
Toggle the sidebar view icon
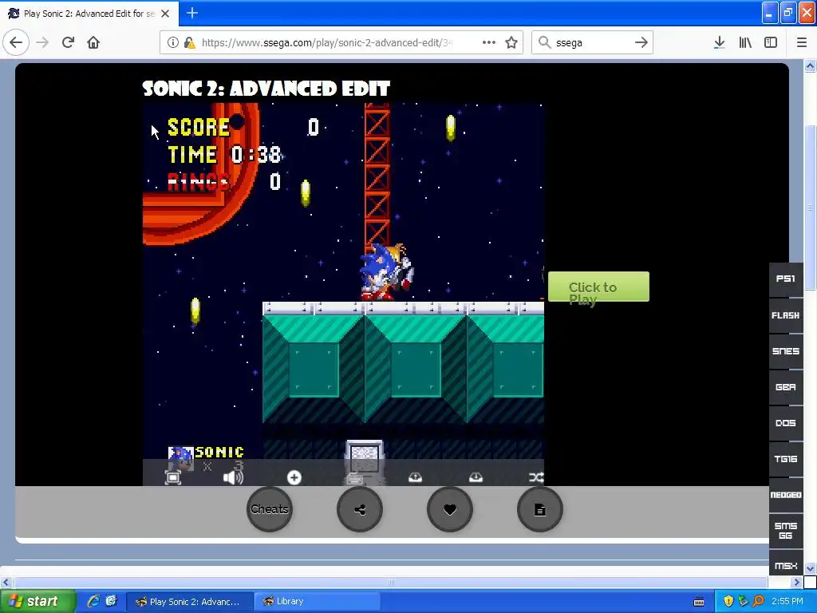point(771,42)
